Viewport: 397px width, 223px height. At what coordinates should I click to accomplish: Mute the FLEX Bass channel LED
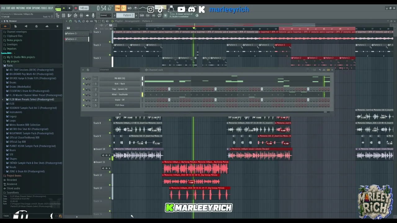(83, 106)
